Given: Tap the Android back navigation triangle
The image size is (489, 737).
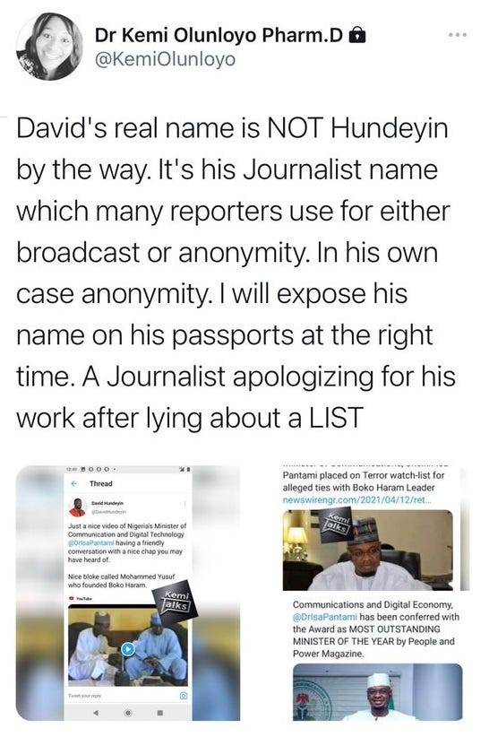Looking at the screenshot, I should tap(96, 713).
